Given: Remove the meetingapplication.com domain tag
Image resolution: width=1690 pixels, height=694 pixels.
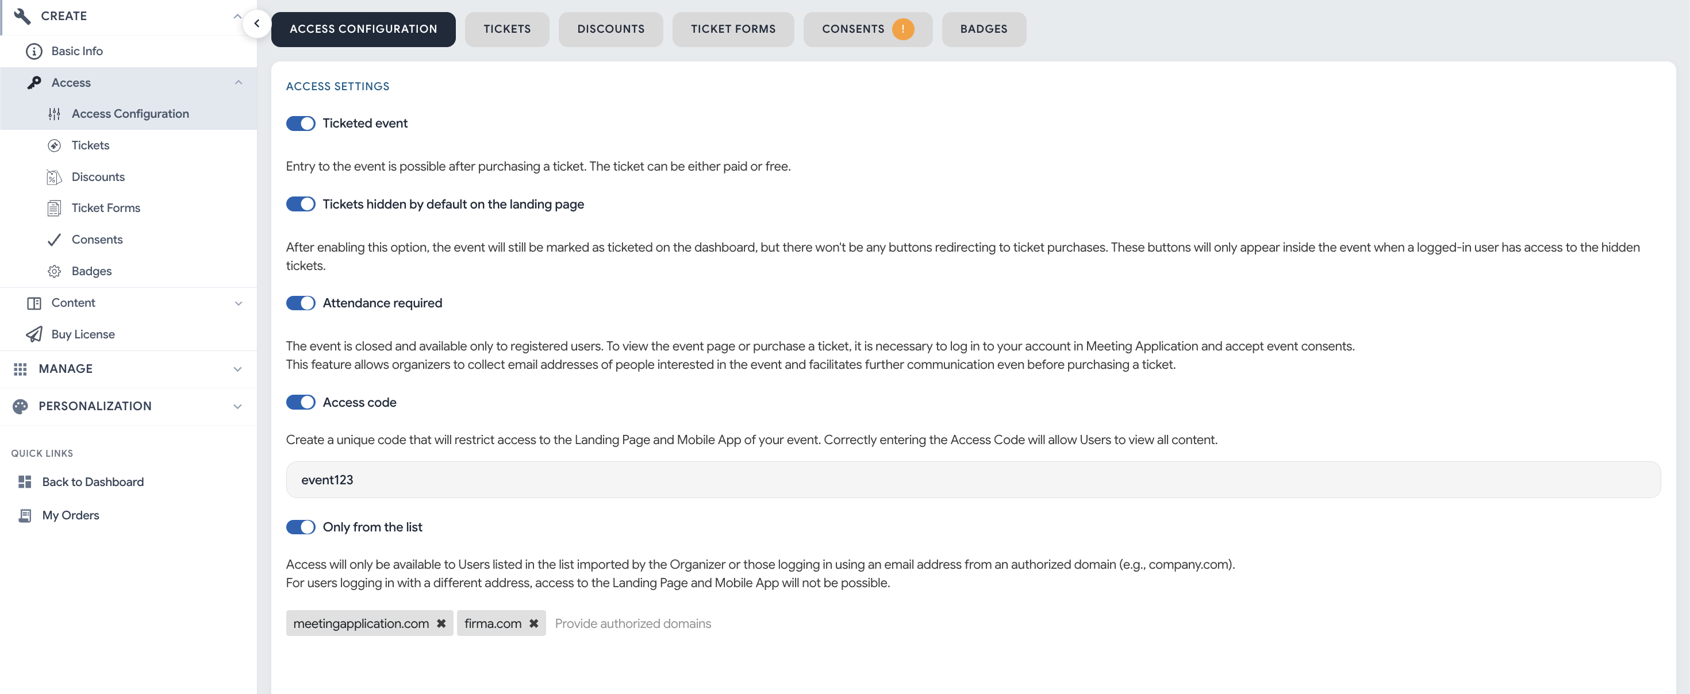Looking at the screenshot, I should pyautogui.click(x=441, y=623).
